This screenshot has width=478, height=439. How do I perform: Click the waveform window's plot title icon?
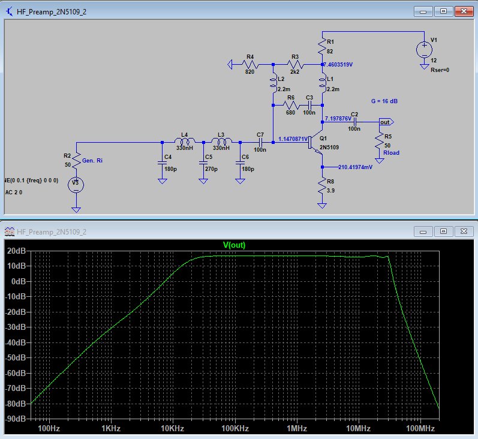(x=10, y=231)
